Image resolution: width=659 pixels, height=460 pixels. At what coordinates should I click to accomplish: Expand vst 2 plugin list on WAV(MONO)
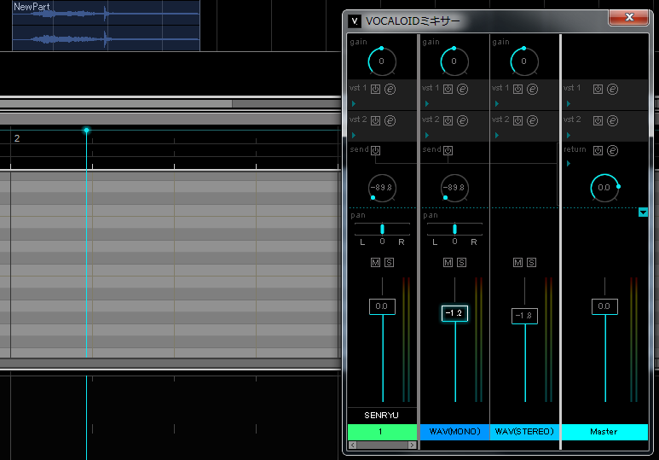tap(426, 135)
